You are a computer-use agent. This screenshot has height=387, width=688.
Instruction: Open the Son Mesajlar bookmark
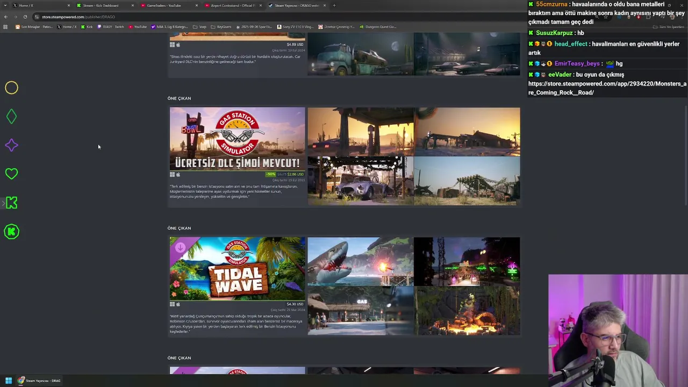coord(34,26)
